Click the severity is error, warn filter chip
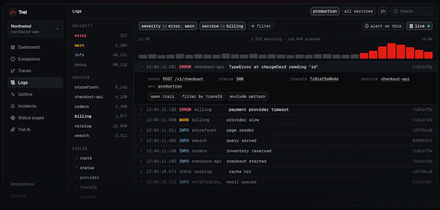 pyautogui.click(x=168, y=26)
